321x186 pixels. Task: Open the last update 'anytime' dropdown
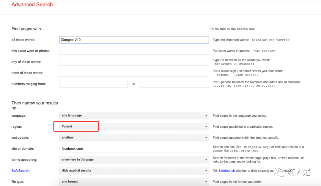click(134, 137)
